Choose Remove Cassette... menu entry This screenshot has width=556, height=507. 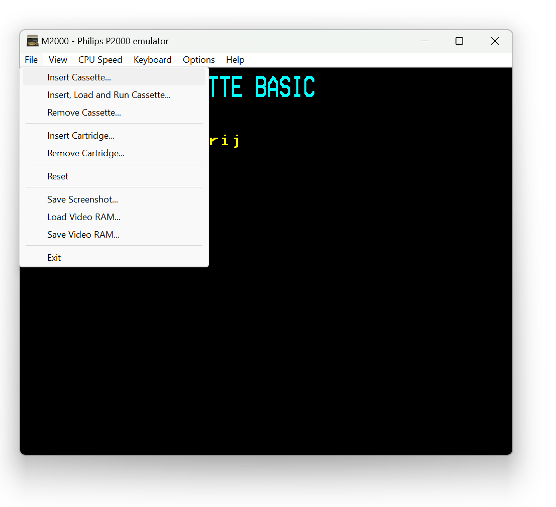pyautogui.click(x=114, y=113)
